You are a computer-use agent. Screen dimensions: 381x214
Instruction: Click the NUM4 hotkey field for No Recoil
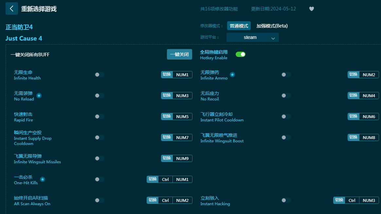point(369,96)
